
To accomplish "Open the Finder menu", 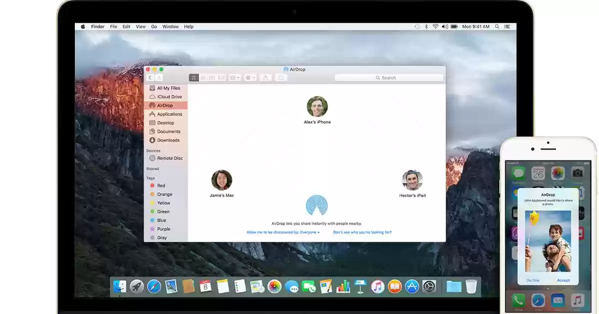I will click(x=97, y=26).
